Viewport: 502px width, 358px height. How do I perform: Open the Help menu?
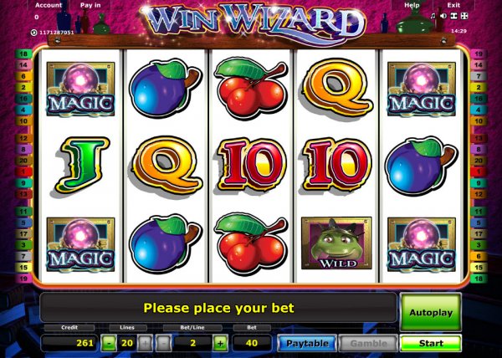point(412,5)
